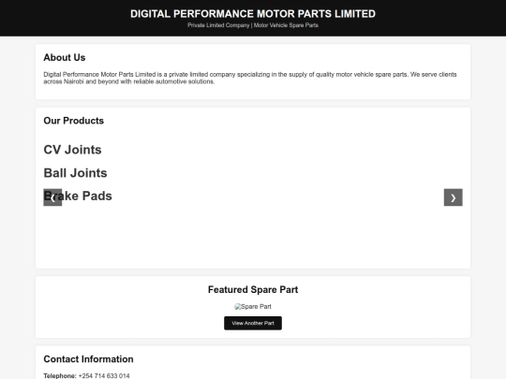Image resolution: width=506 pixels, height=379 pixels.
Task: Click the Digital Performance Motor Parts Limited title
Action: 253,14
